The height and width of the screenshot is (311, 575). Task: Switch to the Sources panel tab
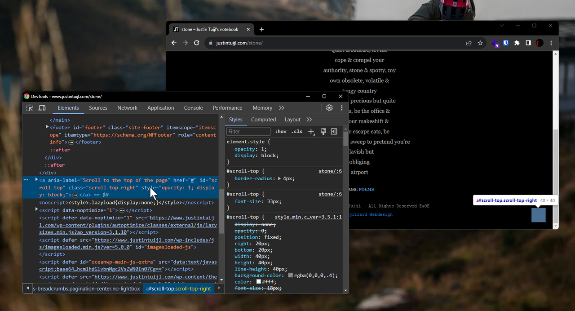tap(98, 108)
